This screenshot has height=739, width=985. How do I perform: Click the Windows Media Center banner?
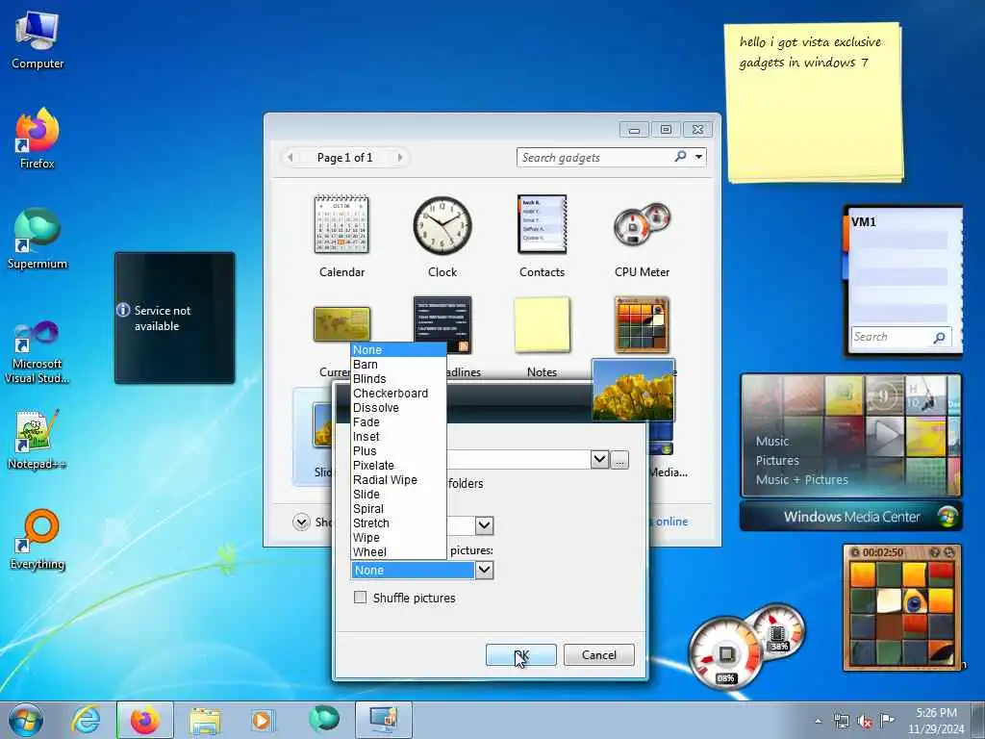pyautogui.click(x=851, y=517)
